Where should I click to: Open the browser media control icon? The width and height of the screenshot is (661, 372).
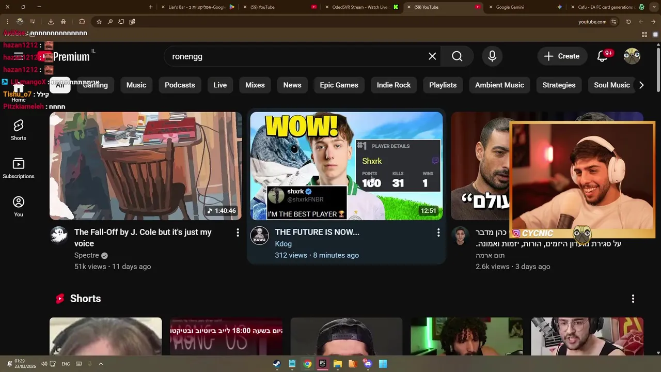[32, 22]
